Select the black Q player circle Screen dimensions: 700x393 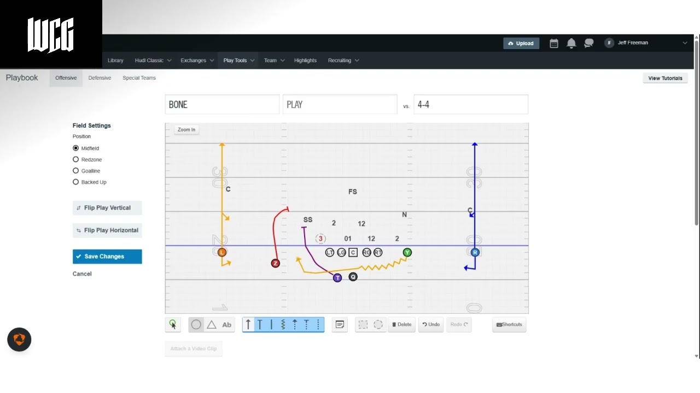[353, 277]
